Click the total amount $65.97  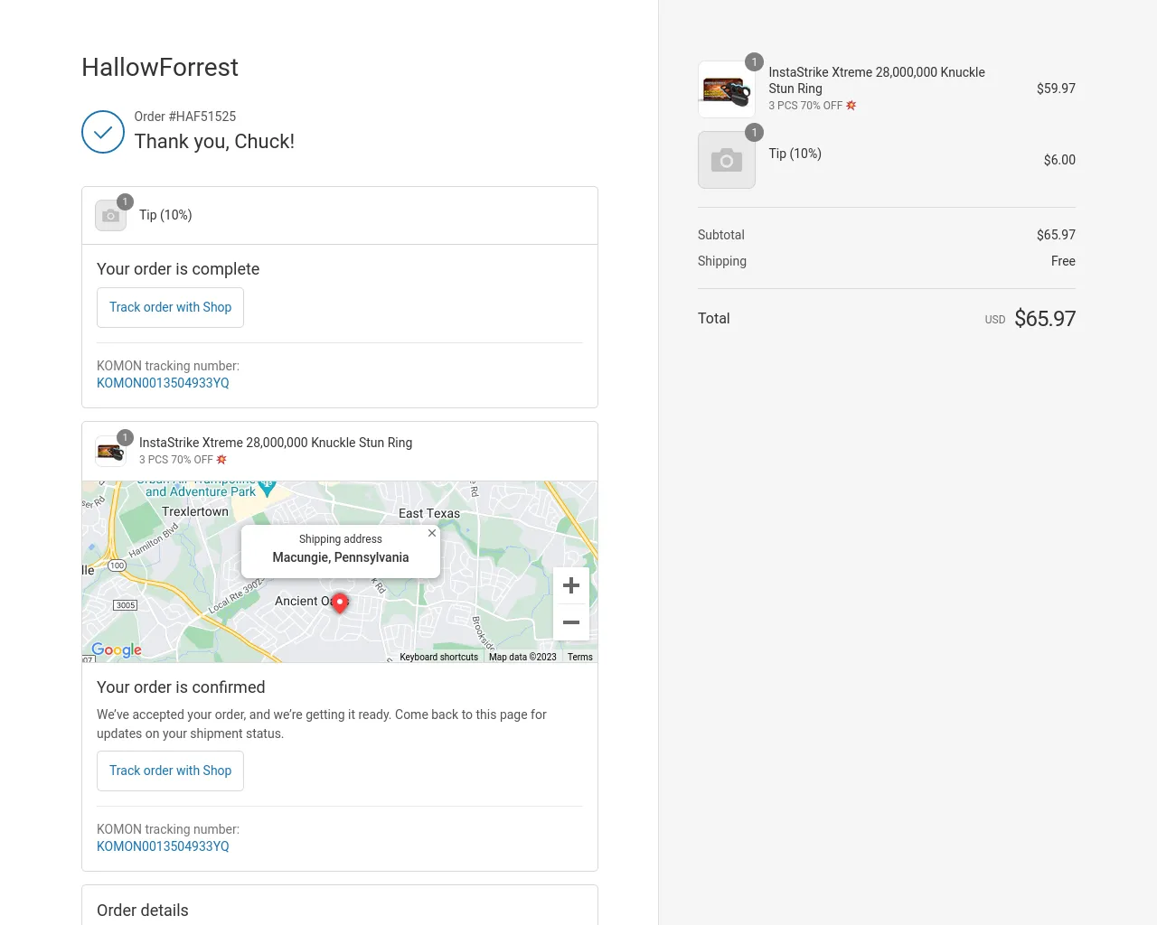(1045, 319)
